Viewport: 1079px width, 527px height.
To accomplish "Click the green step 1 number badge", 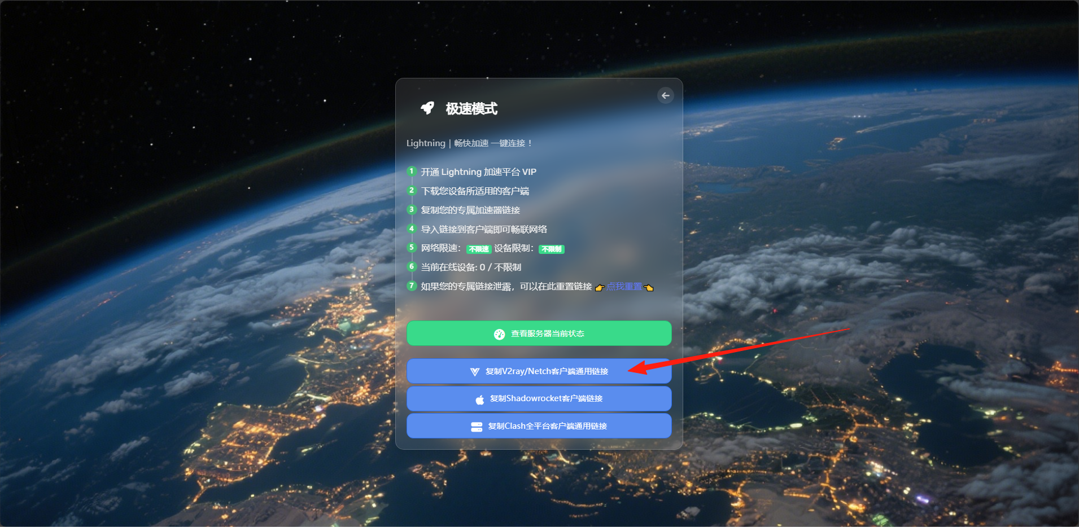I will point(412,171).
